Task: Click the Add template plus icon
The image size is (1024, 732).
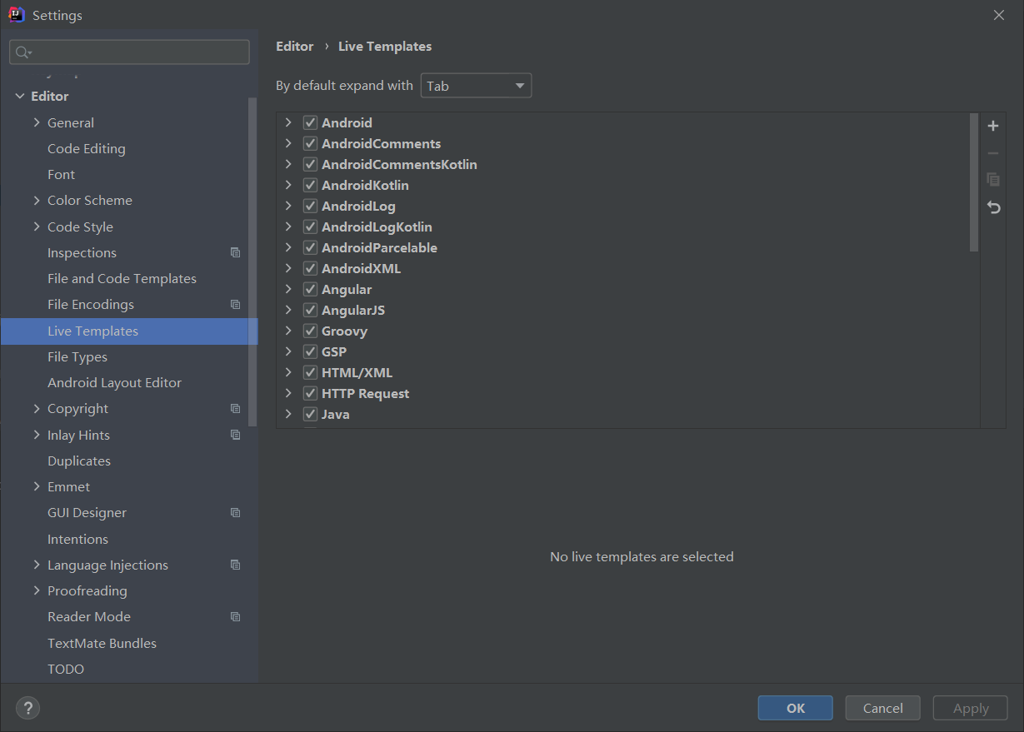Action: [993, 127]
